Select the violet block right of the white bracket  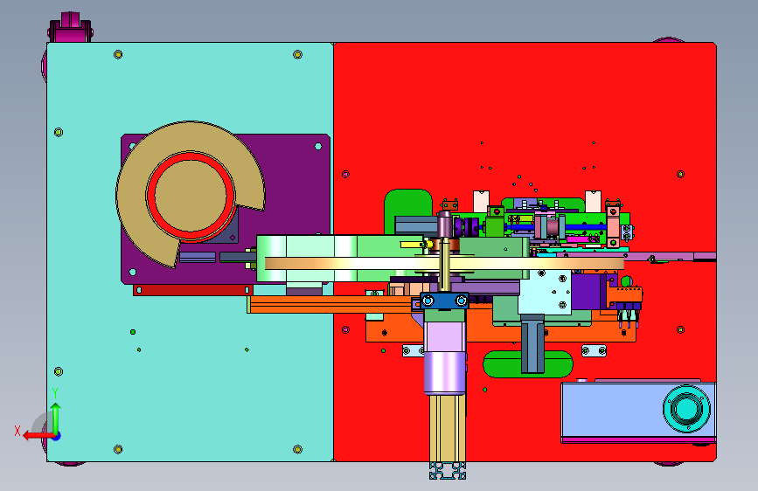click(x=586, y=293)
